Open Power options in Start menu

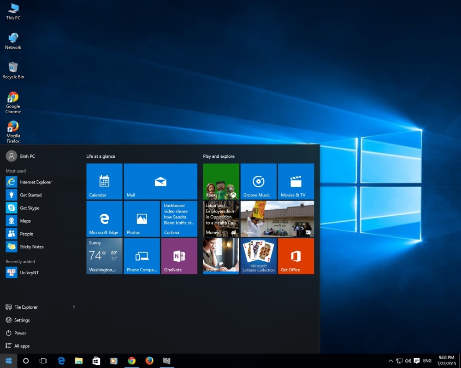pos(20,333)
